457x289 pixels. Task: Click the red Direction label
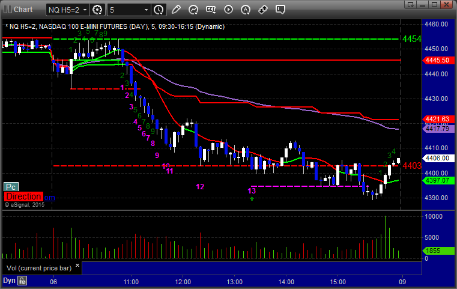pos(23,196)
